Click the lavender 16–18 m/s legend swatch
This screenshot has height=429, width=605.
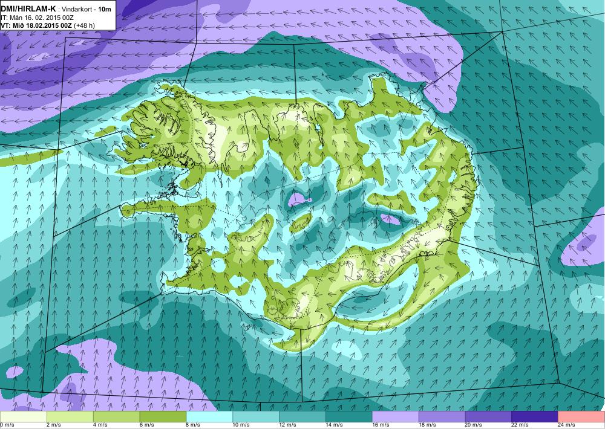pos(396,417)
